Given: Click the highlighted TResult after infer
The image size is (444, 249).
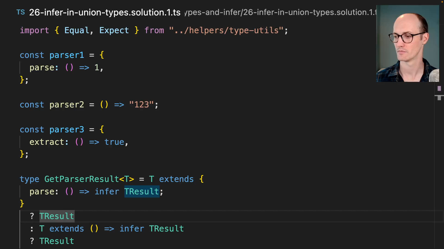Looking at the screenshot, I should 142,191.
